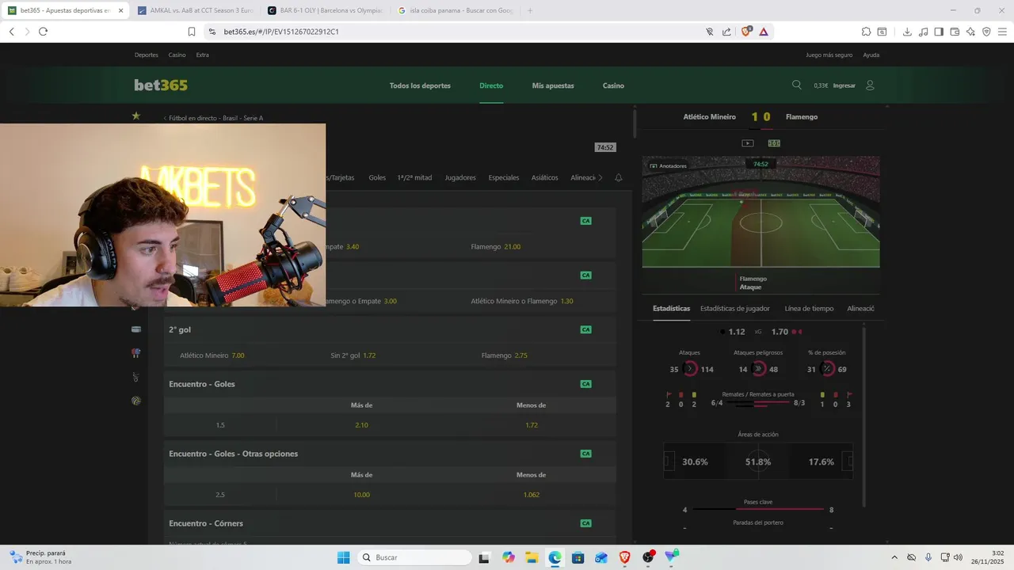Open the Ayuda help link
The width and height of the screenshot is (1014, 570).
tap(871, 55)
